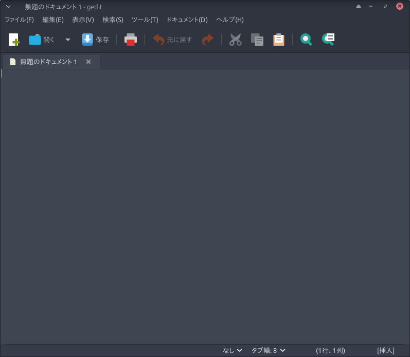
Task: Create a new document with toolbar icon
Action: [14, 40]
